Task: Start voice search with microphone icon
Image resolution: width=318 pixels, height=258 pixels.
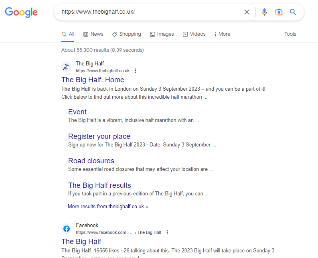Action: point(264,12)
